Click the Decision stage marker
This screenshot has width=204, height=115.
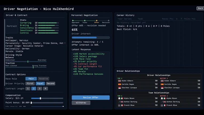click(x=109, y=21)
